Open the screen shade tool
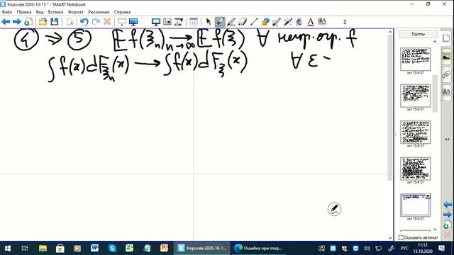 [122, 22]
